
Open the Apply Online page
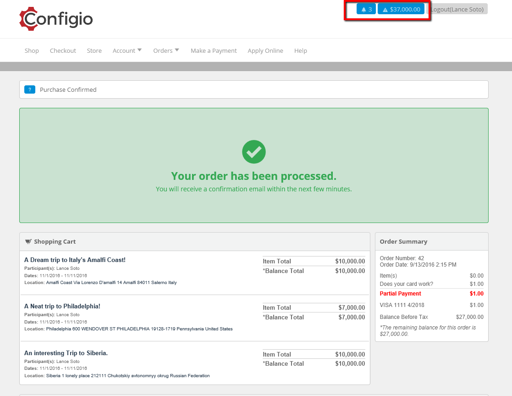(x=265, y=50)
